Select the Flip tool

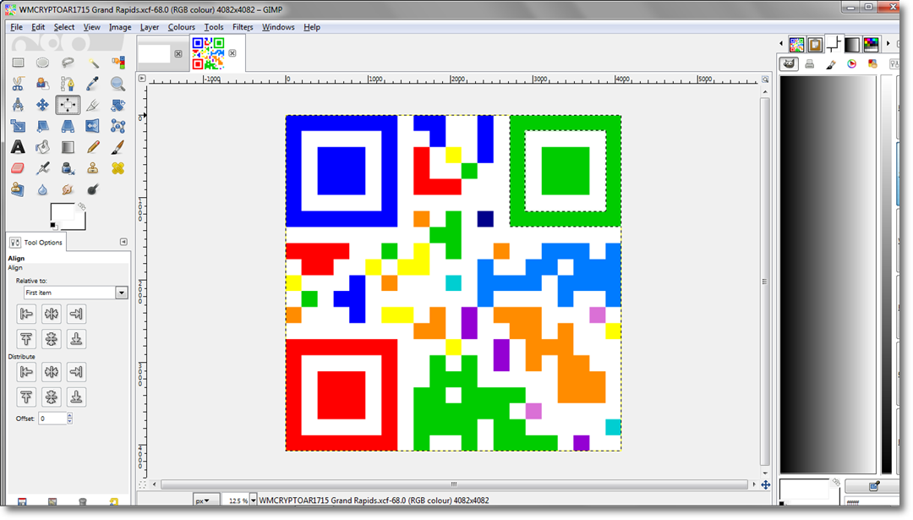(93, 126)
